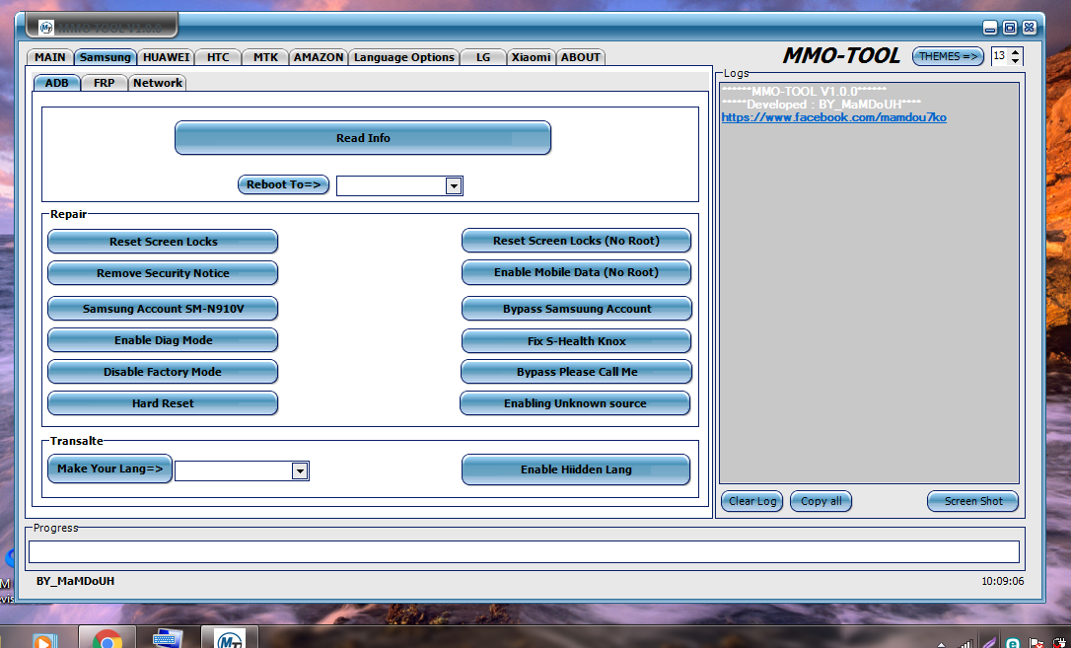
Task: Switch to the MAIN tab
Action: coord(50,57)
